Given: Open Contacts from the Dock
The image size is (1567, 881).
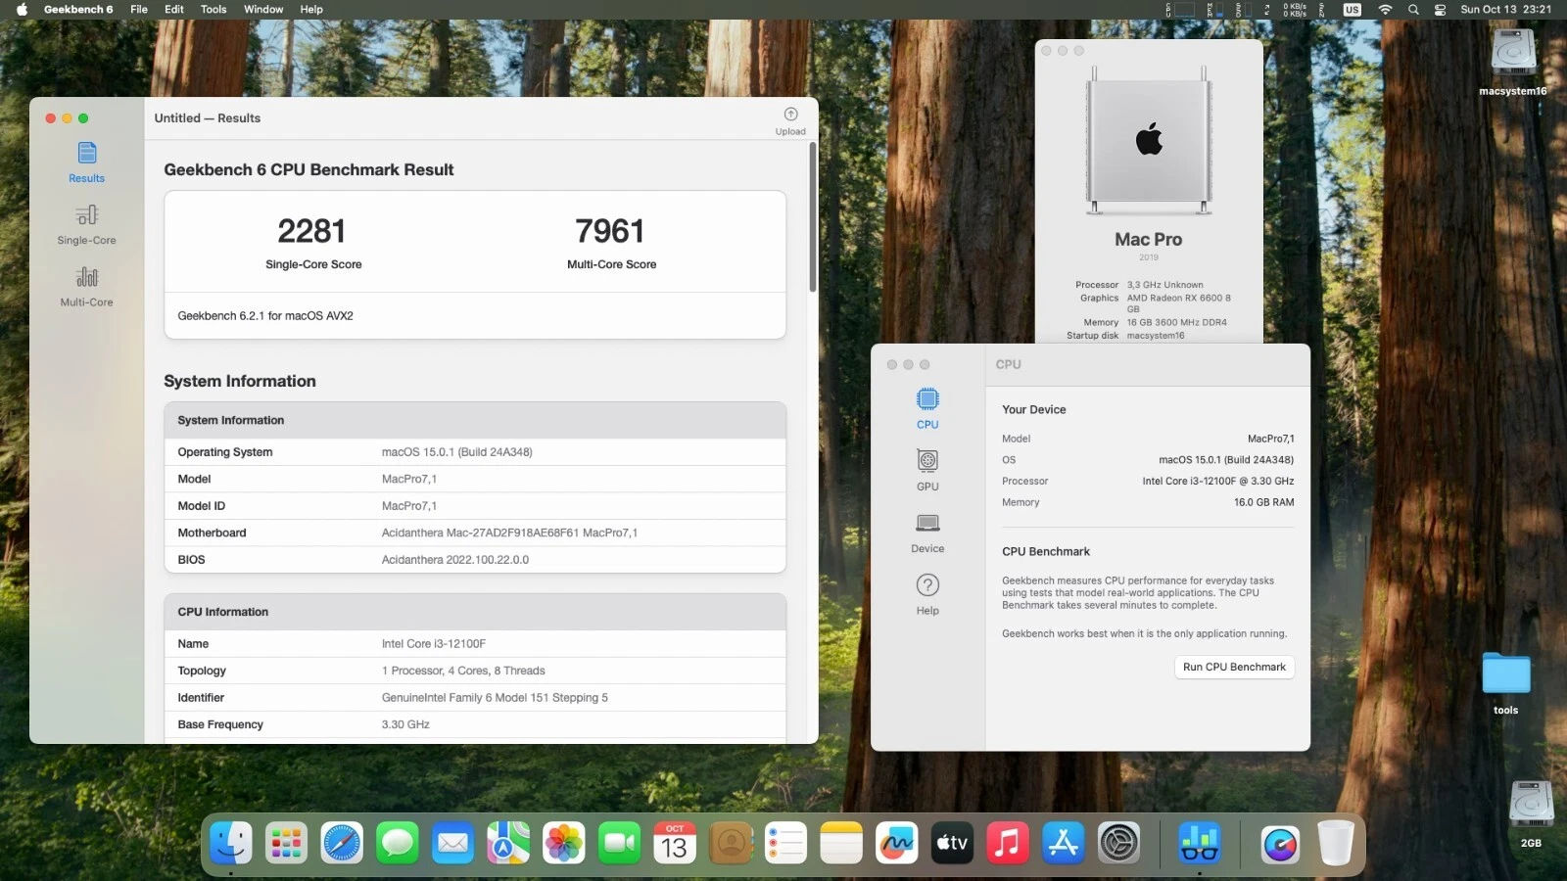Looking at the screenshot, I should [731, 842].
